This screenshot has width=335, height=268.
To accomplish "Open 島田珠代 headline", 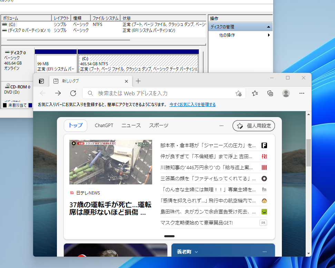I will coord(208,212).
